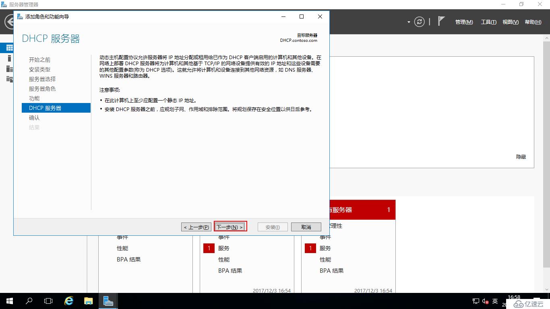Select the DHCP 服务器 wizard step

click(56, 108)
